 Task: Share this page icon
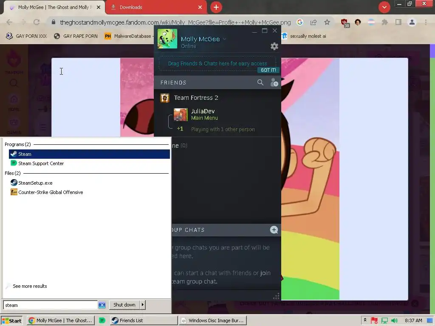click(314, 22)
